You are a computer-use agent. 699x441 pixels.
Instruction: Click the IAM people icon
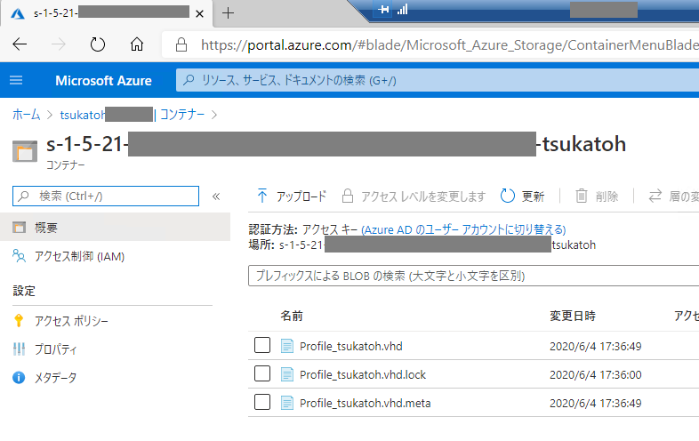tap(19, 256)
